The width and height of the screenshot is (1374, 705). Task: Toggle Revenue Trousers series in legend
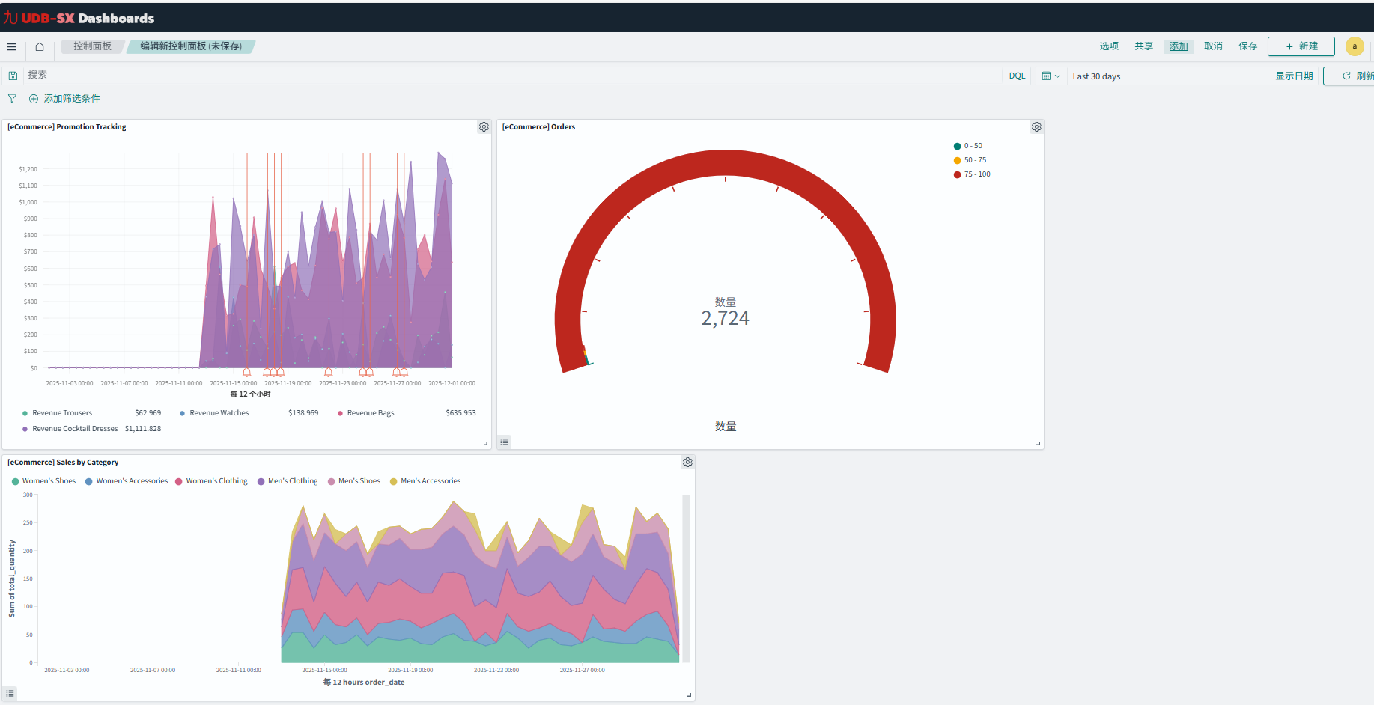[61, 413]
